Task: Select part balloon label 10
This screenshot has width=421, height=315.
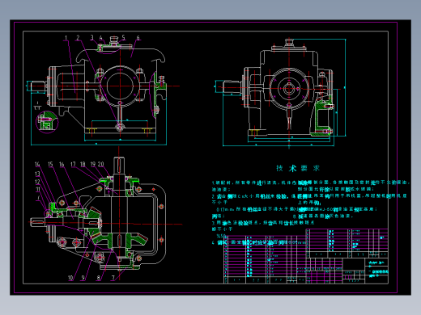Action: point(70,278)
